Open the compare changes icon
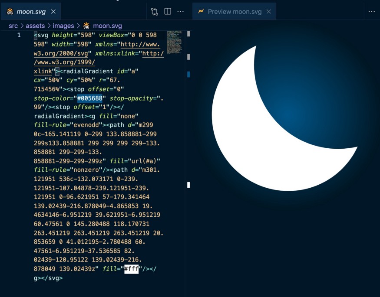 [x=154, y=11]
